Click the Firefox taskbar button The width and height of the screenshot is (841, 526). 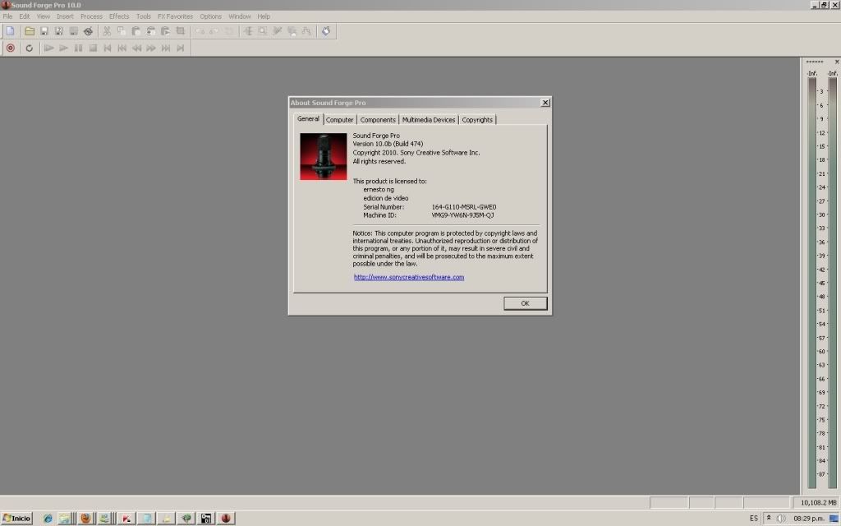point(85,518)
